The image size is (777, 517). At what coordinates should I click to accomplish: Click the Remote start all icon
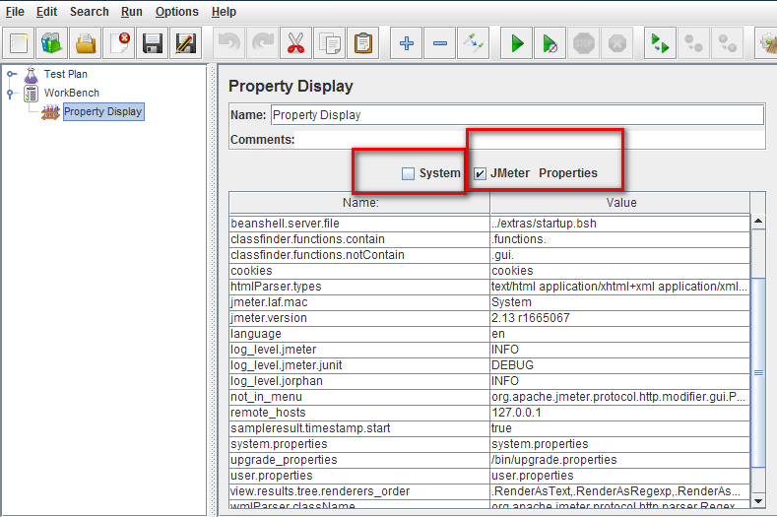click(x=657, y=43)
